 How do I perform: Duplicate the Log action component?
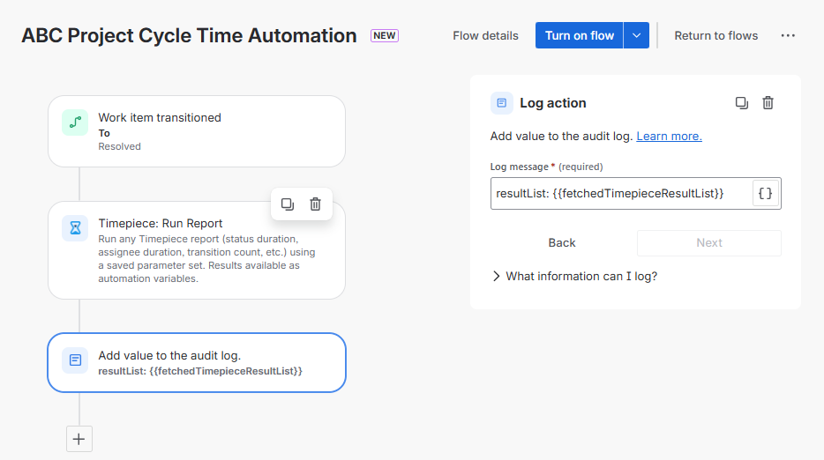click(x=741, y=103)
